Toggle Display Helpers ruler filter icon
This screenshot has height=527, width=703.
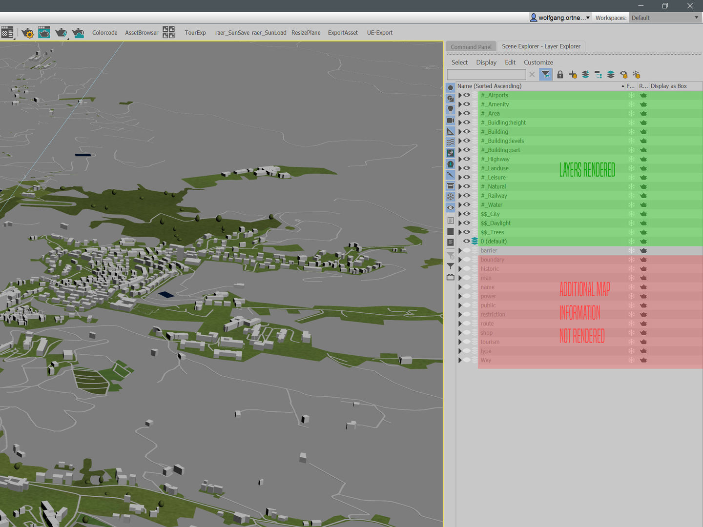point(450,131)
